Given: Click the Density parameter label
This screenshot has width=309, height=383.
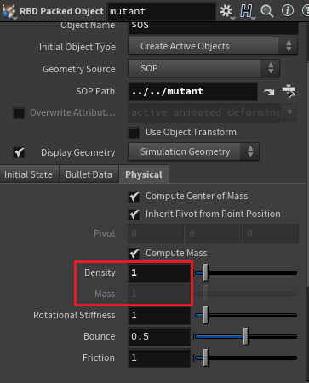Looking at the screenshot, I should pyautogui.click(x=100, y=272).
